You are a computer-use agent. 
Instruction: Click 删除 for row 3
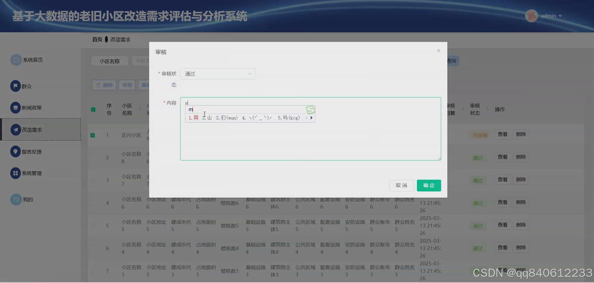521,180
